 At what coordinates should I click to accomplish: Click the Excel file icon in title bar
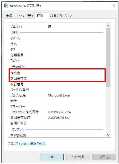click(6, 6)
